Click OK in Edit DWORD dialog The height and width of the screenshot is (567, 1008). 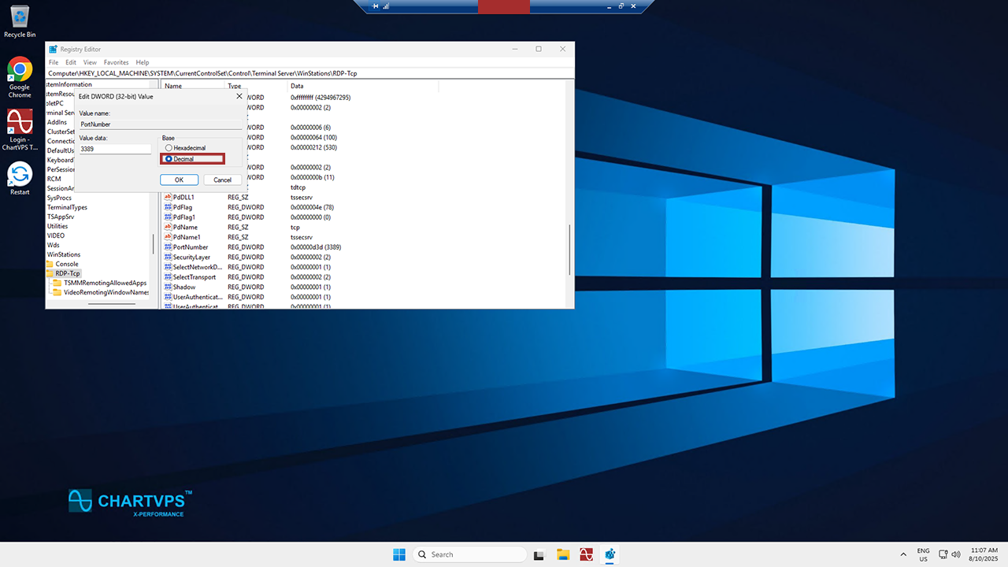[179, 180]
